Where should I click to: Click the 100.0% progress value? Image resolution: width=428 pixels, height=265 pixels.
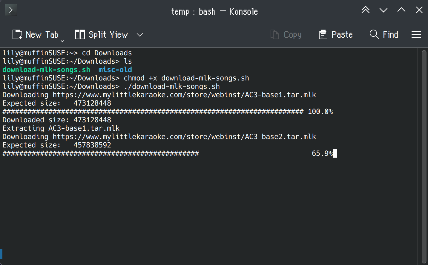(x=320, y=112)
